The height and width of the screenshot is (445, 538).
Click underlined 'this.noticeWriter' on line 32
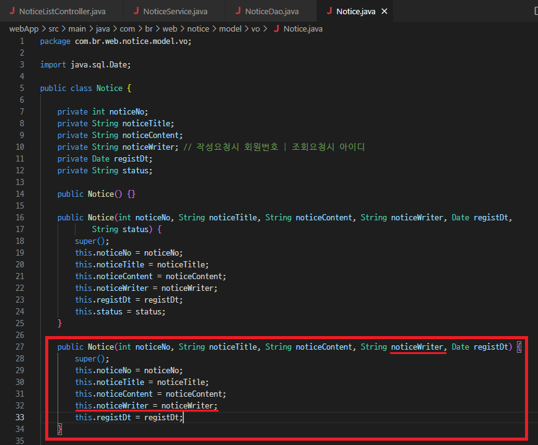(x=112, y=405)
